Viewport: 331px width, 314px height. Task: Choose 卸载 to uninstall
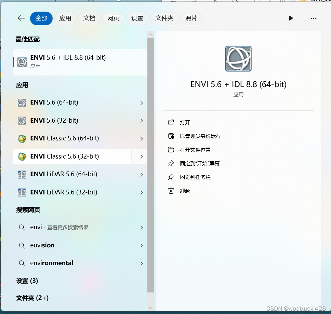coord(185,191)
